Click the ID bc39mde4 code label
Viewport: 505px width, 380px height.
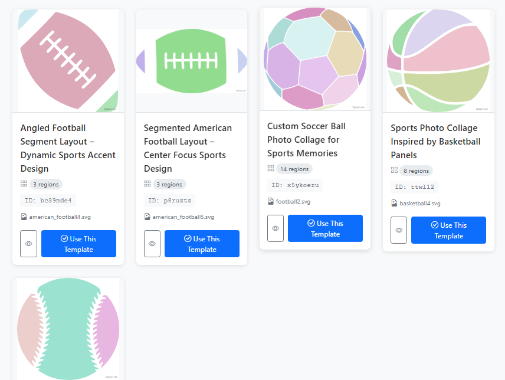click(x=48, y=200)
